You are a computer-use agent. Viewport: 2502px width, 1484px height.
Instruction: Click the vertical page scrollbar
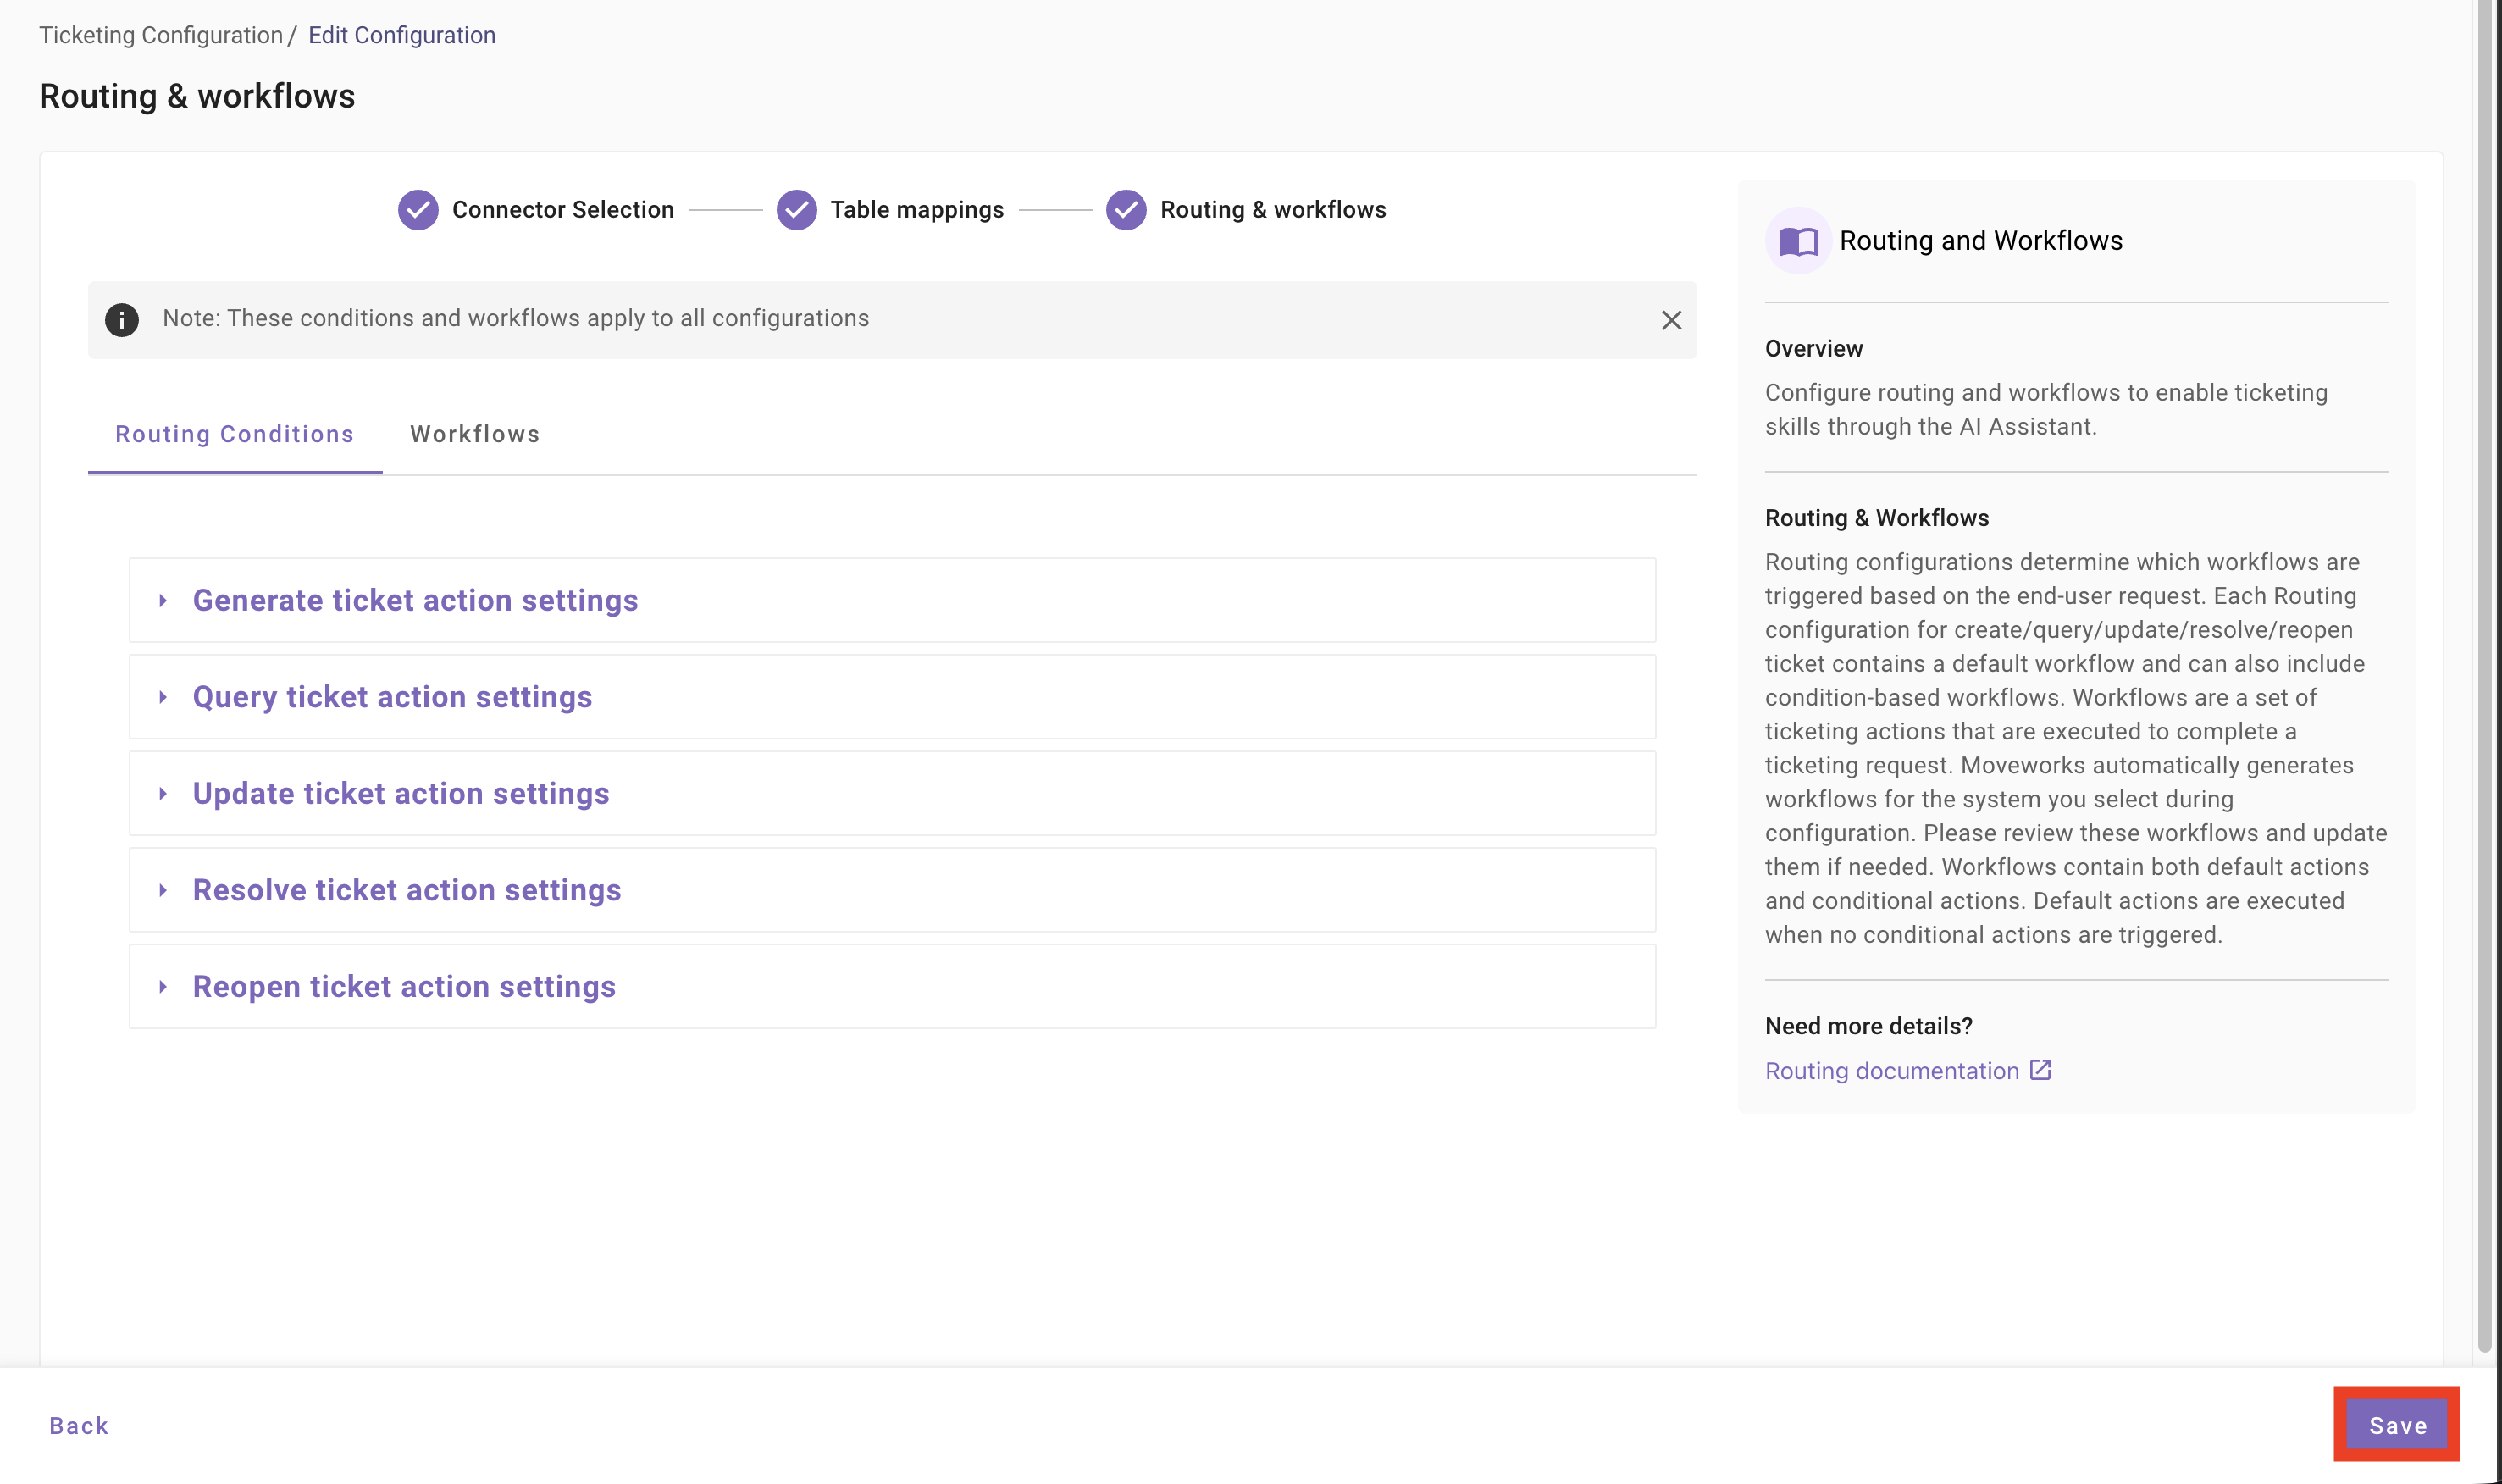tap(2484, 680)
